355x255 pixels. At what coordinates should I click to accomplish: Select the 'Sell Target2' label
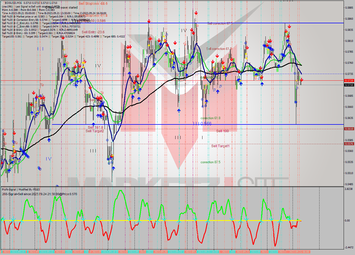click(x=95, y=131)
